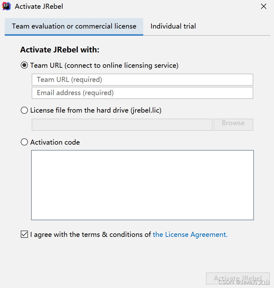This screenshot has height=288, width=274.
Task: Select the Team URL radio button
Action: coord(24,65)
